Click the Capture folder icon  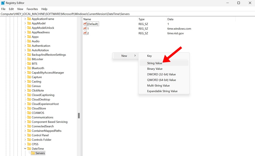coord(29,77)
